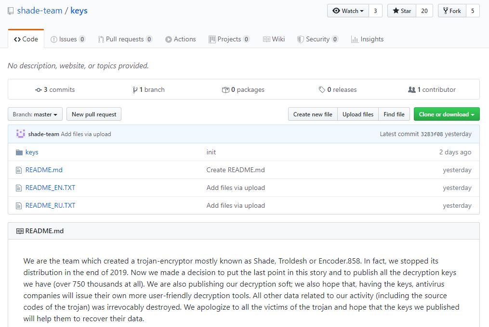The height and width of the screenshot is (327, 489).
Task: Open README.md file in the list
Action: tap(44, 170)
